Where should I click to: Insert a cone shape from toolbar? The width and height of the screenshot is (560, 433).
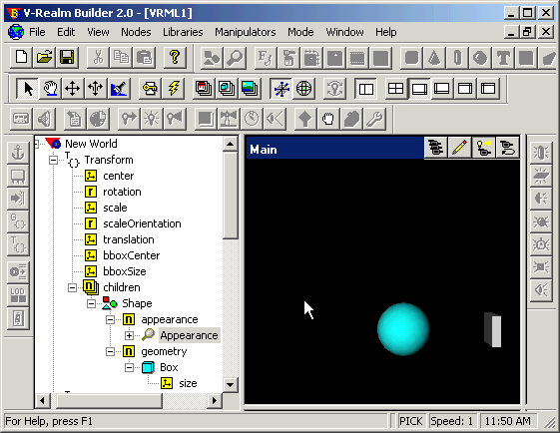click(434, 57)
